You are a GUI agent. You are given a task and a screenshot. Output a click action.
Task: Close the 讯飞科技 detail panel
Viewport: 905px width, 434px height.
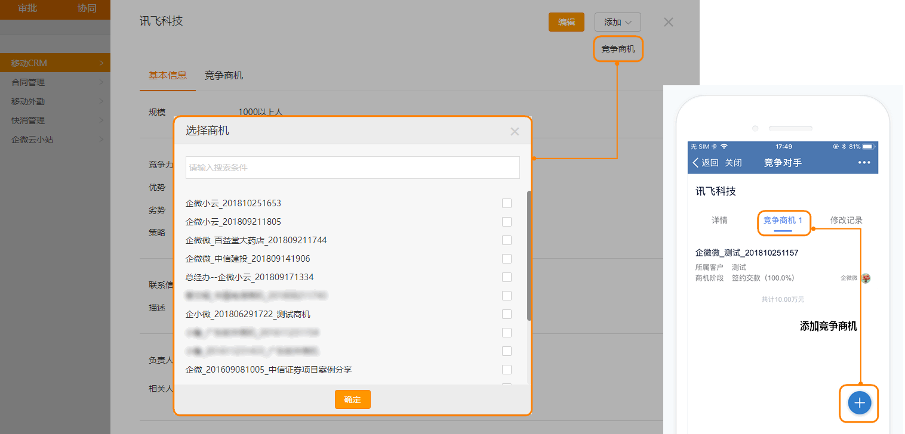pyautogui.click(x=669, y=22)
